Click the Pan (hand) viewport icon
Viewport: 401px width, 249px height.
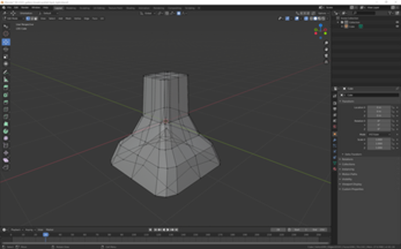[x=326, y=49]
